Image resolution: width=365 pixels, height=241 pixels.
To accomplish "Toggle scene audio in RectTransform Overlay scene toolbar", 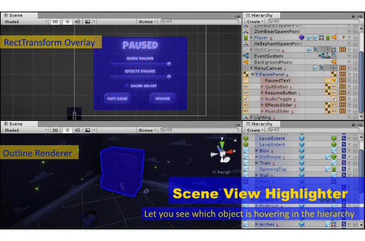I will 77,22.
